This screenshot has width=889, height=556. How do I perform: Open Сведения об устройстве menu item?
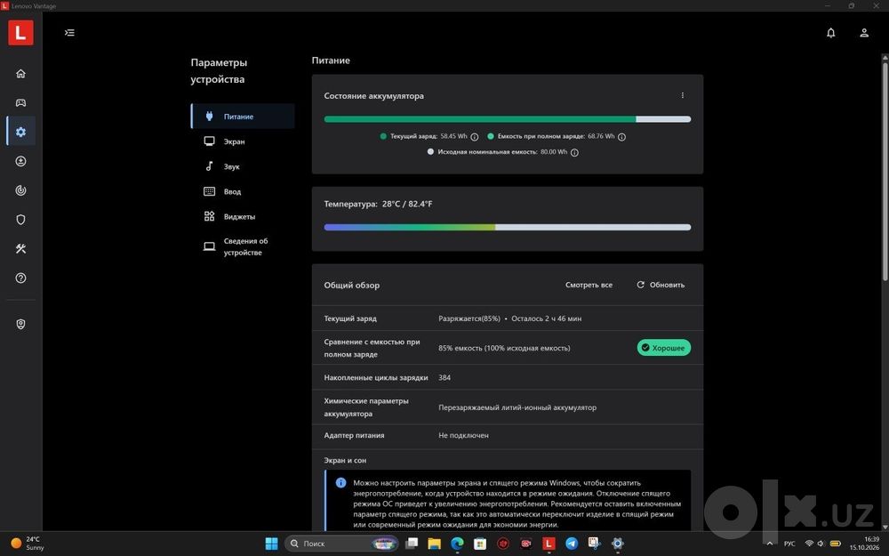click(x=244, y=246)
